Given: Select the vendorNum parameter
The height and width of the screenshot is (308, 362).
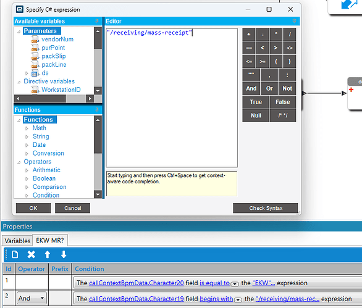Looking at the screenshot, I should click(x=57, y=40).
